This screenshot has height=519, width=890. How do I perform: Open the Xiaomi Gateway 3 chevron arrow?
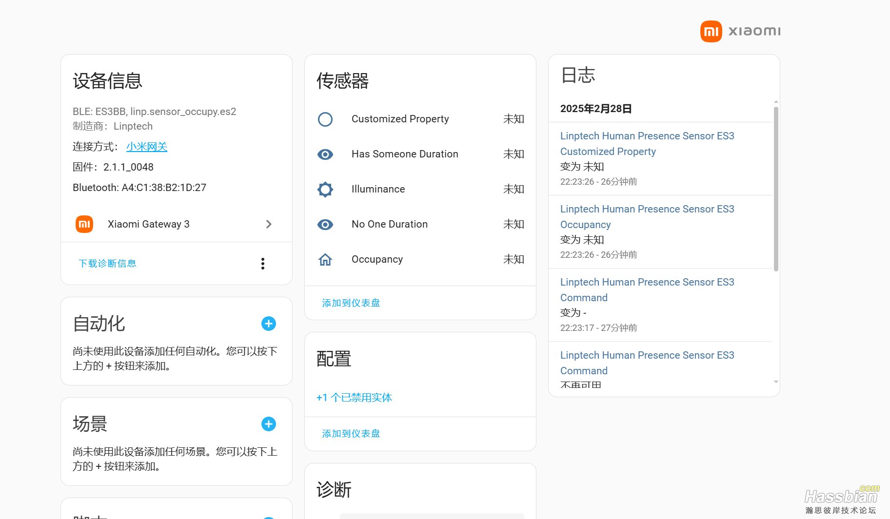click(x=269, y=224)
